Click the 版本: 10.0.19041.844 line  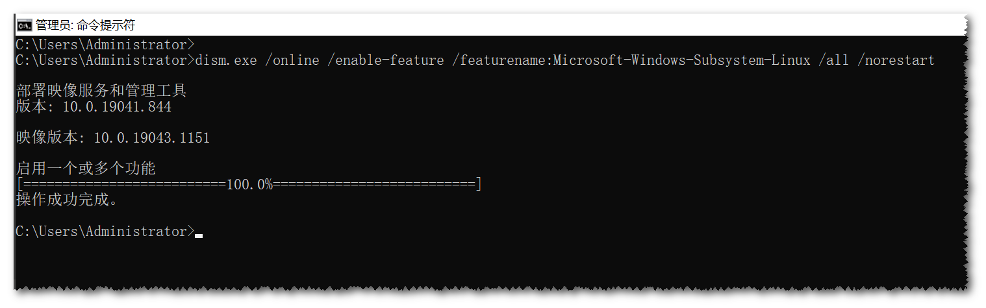(x=94, y=107)
